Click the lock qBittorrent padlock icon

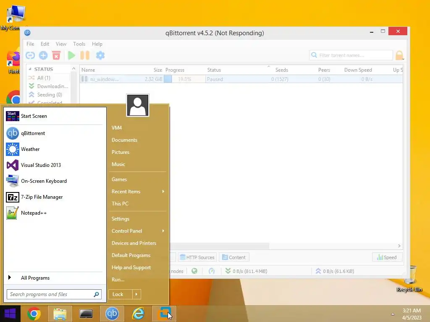[399, 55]
